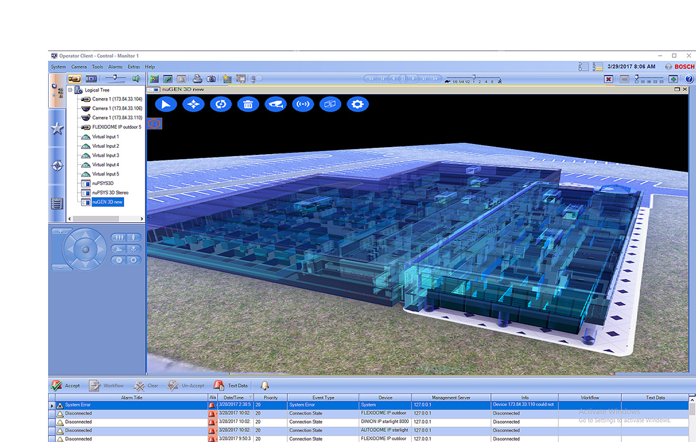Image resolution: width=696 pixels, height=442 pixels.
Task: Click the wireless sensor signal button in 3D view
Action: [x=302, y=105]
